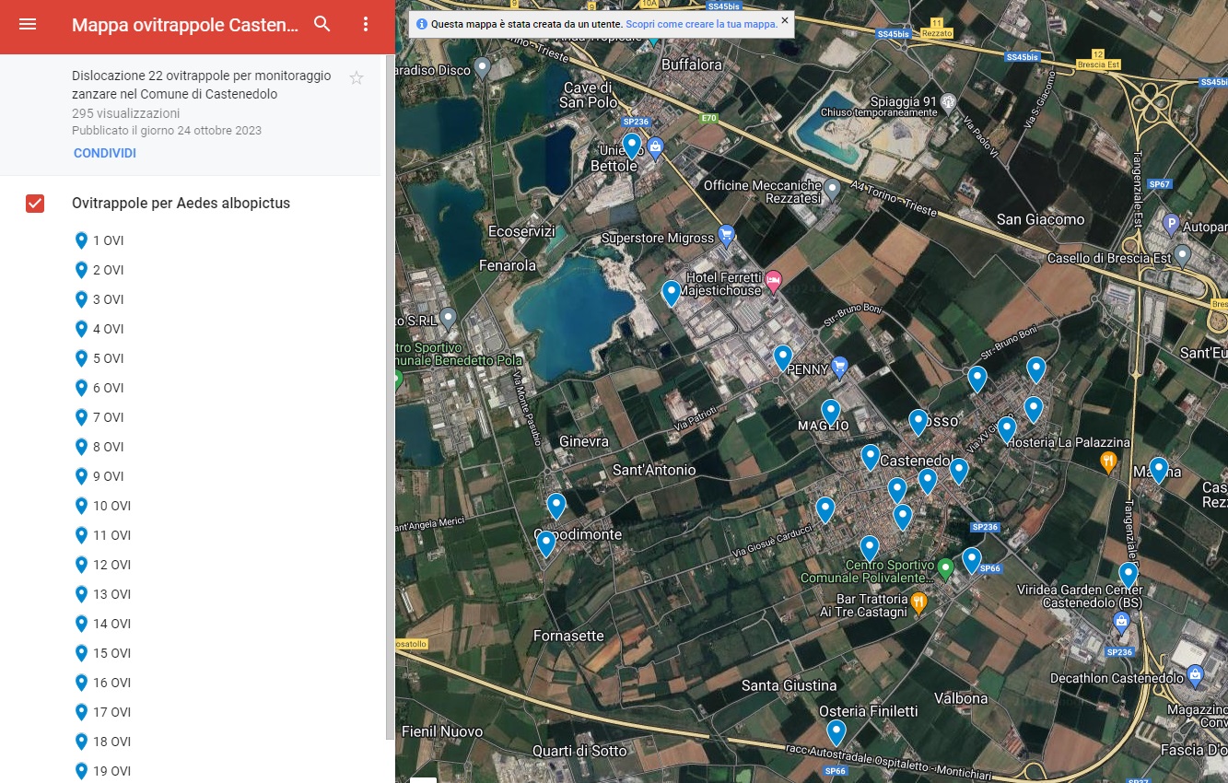The height and width of the screenshot is (783, 1228).
Task: Select the 15 OVI list item
Action: pyautogui.click(x=102, y=653)
